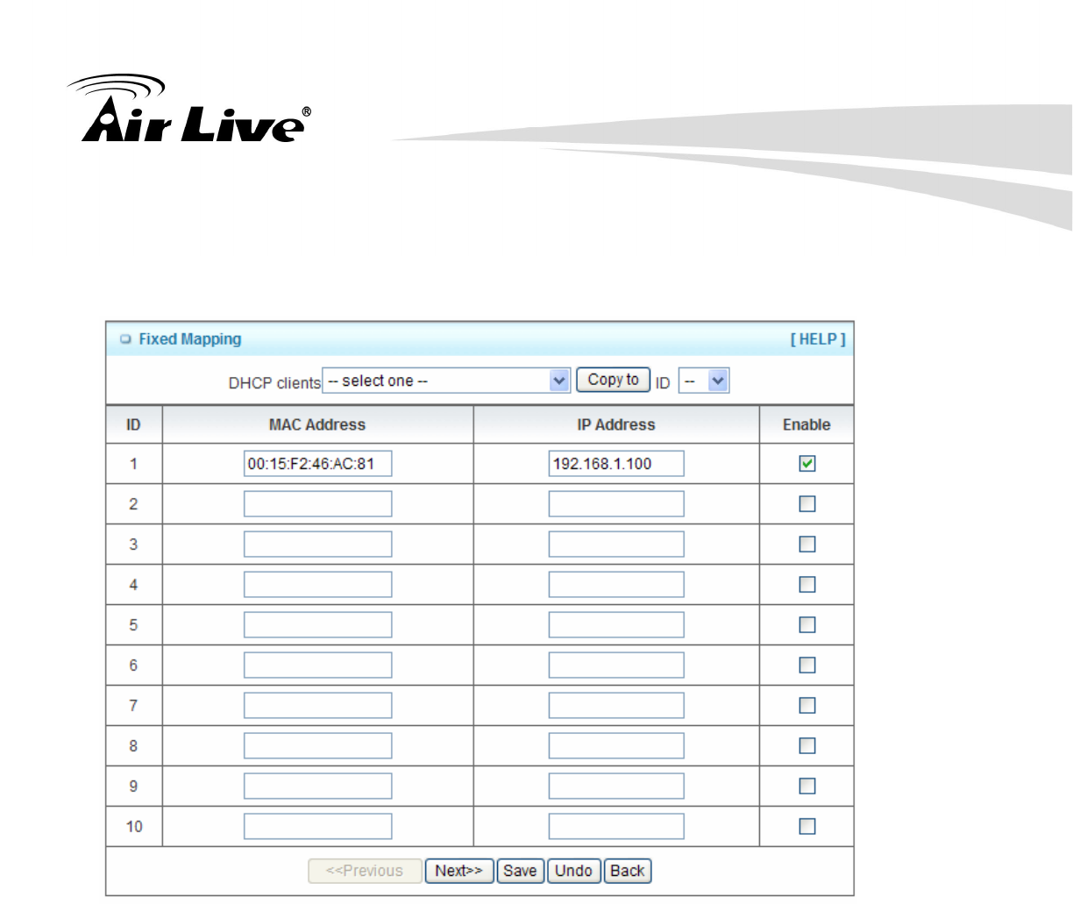Check Enable for ID 5
This screenshot has height=904, width=1073.
coord(807,624)
